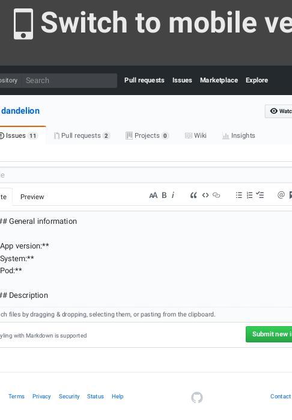Image resolution: width=292 pixels, height=420 pixels.
Task: Focus the repository Search field
Action: pyautogui.click(x=69, y=81)
